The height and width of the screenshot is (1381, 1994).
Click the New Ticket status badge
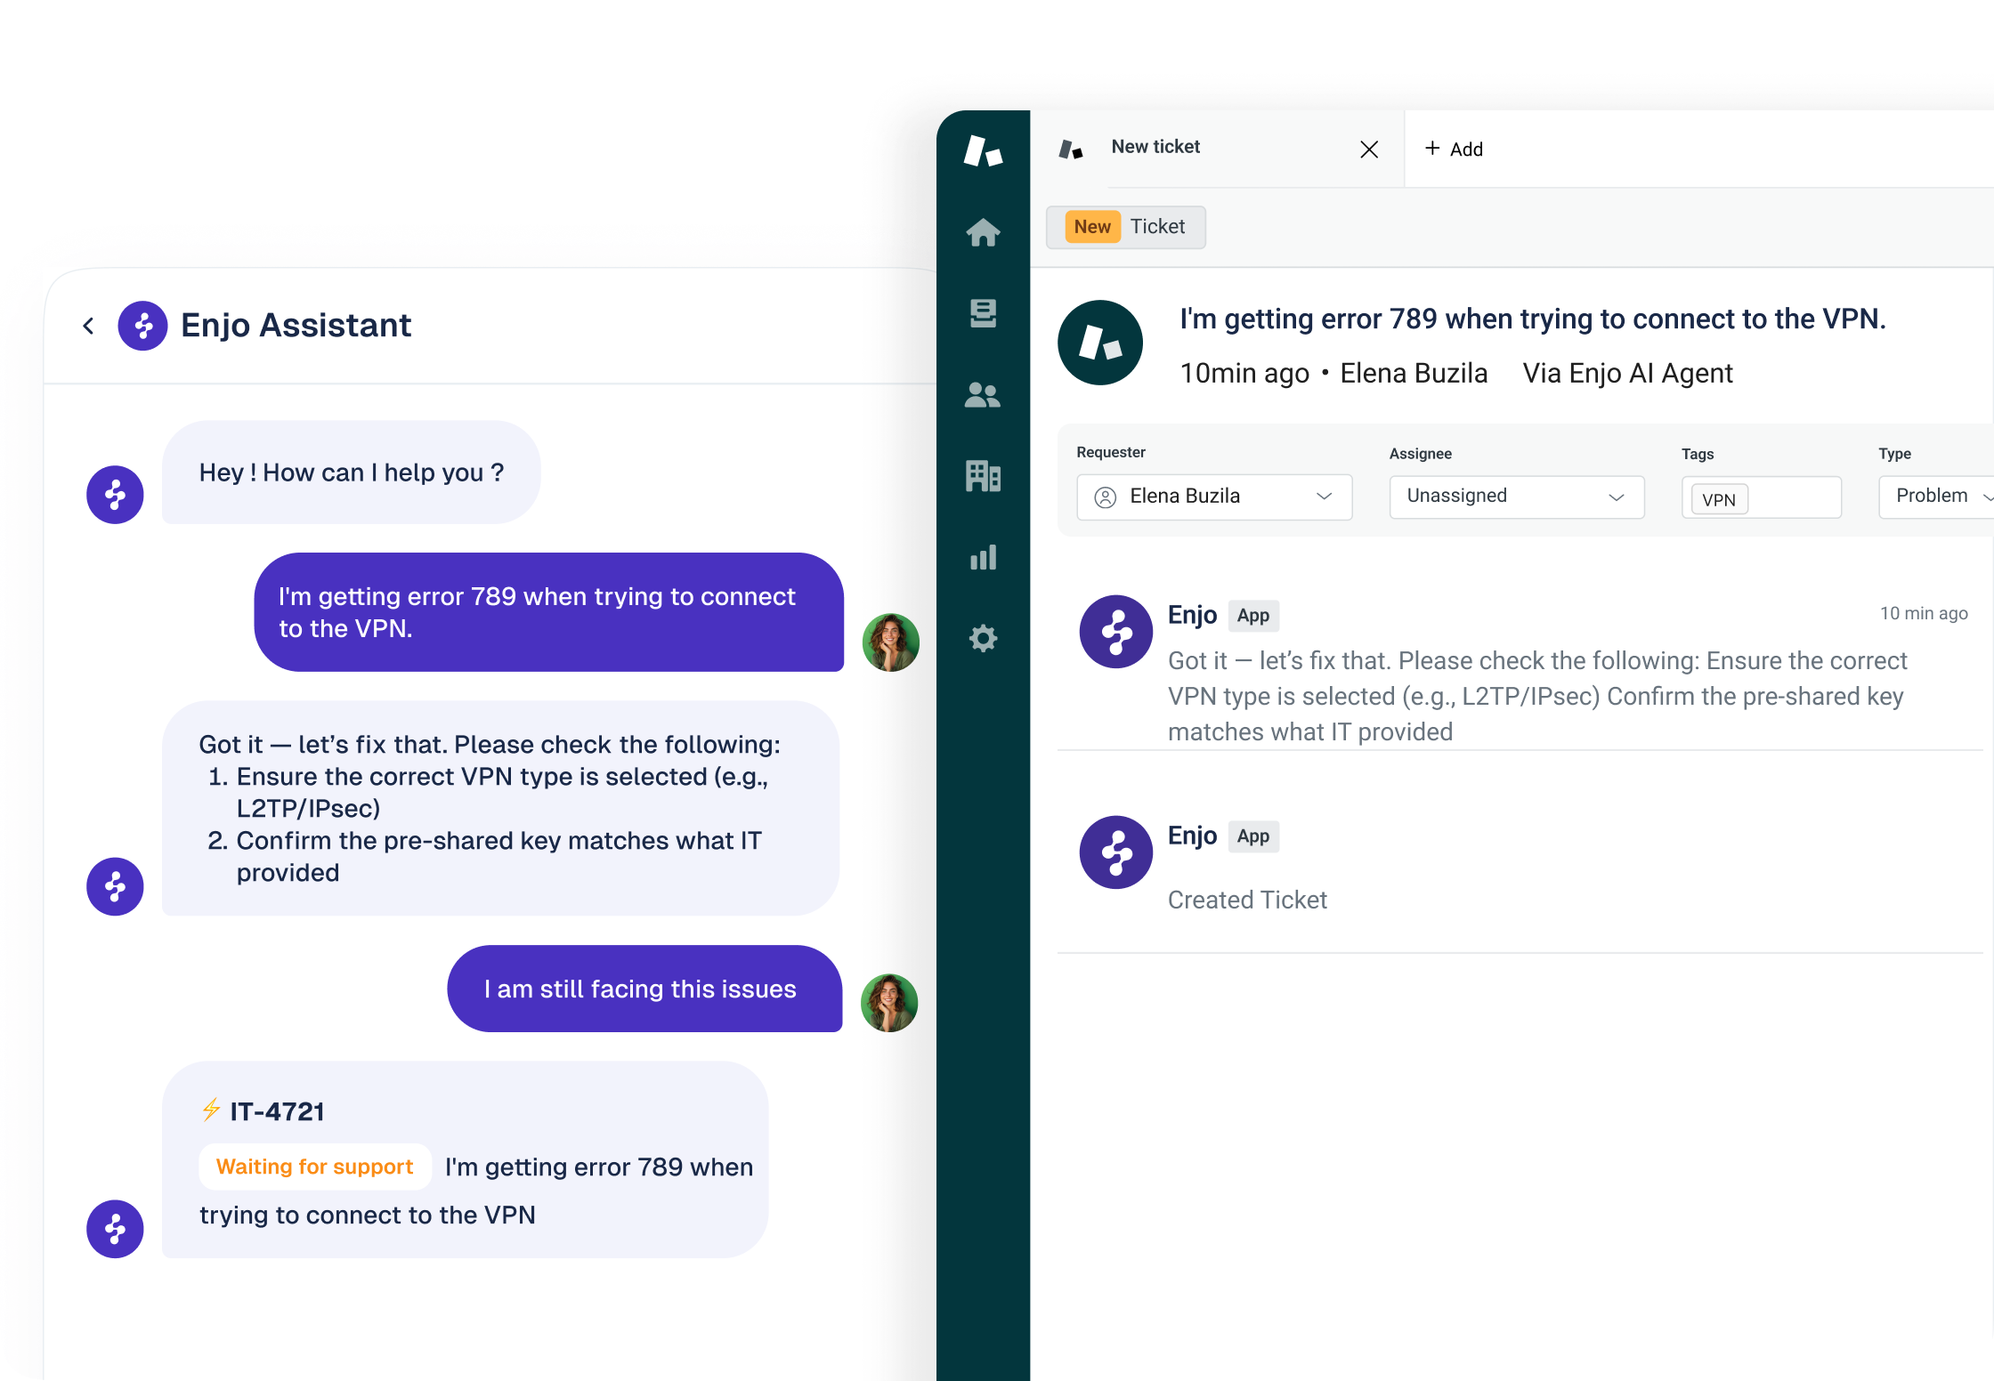(1126, 227)
